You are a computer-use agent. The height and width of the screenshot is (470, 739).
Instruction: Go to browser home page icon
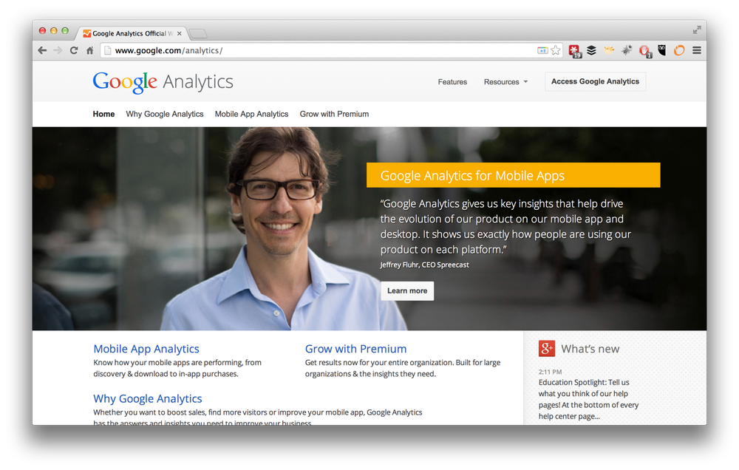coord(89,50)
